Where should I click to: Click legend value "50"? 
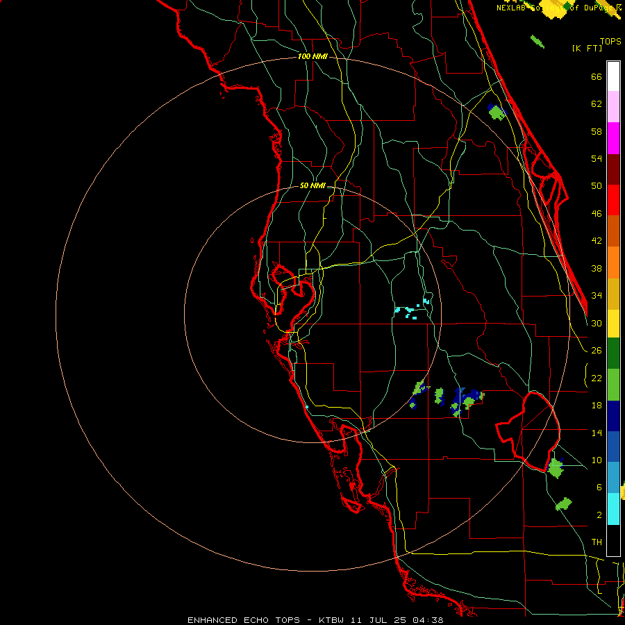click(597, 185)
